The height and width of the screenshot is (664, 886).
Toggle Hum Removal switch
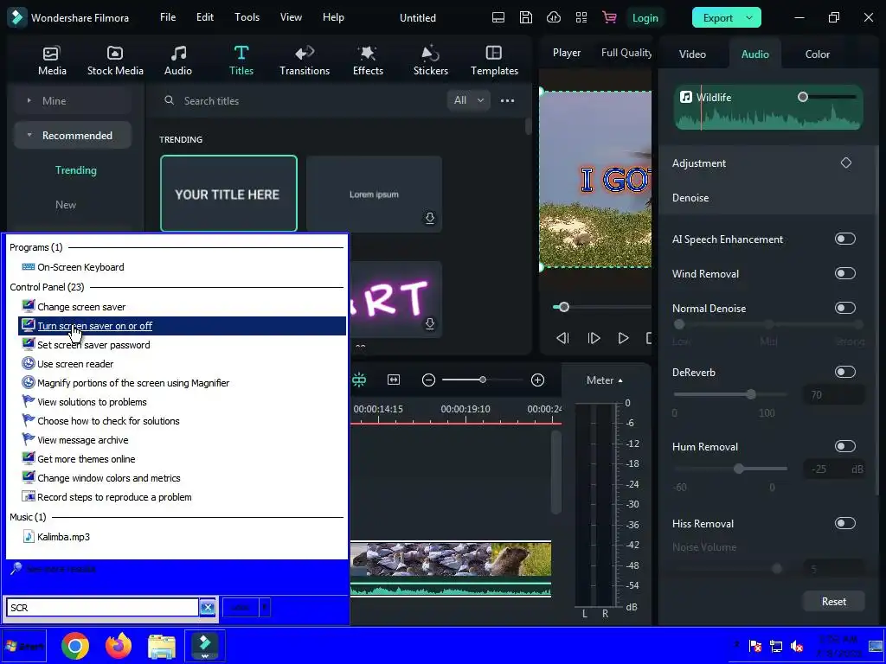click(x=845, y=446)
